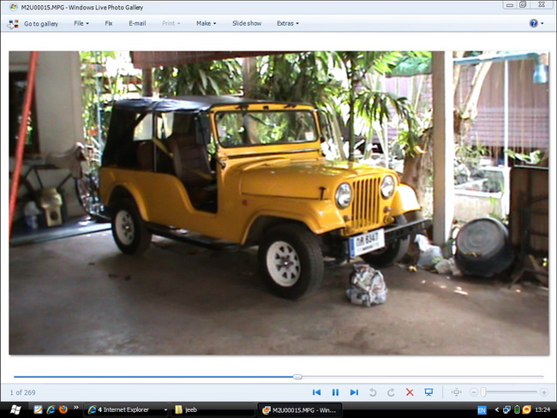Open the E-mail option
The height and width of the screenshot is (418, 557).
point(137,23)
